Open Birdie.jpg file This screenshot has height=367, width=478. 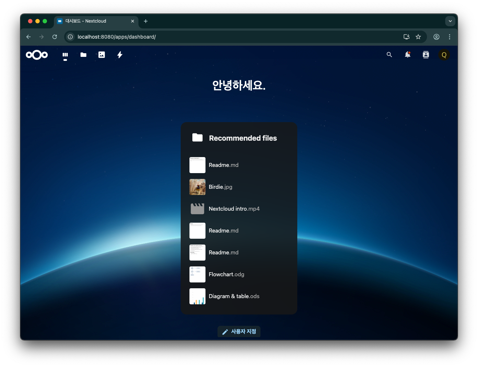click(x=239, y=187)
